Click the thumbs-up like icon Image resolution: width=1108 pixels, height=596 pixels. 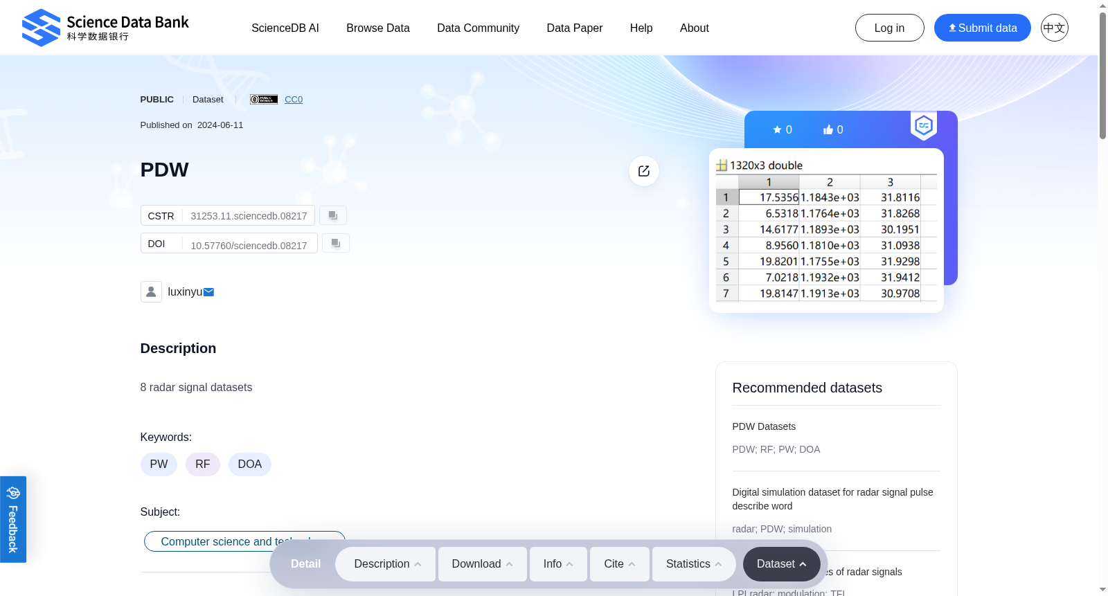[828, 129]
